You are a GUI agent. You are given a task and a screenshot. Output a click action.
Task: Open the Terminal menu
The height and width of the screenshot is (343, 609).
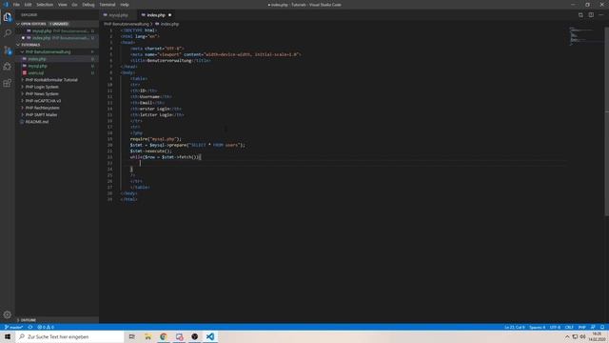108,5
